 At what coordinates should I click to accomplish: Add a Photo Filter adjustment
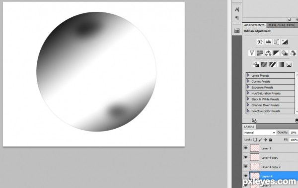(x=285, y=53)
